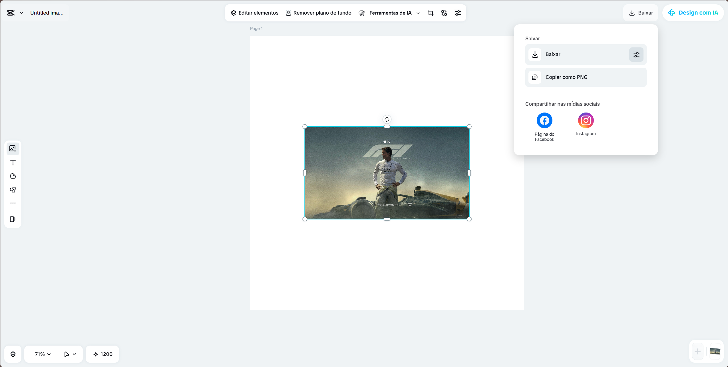Expand the cursor tool chevron

[x=75, y=354]
